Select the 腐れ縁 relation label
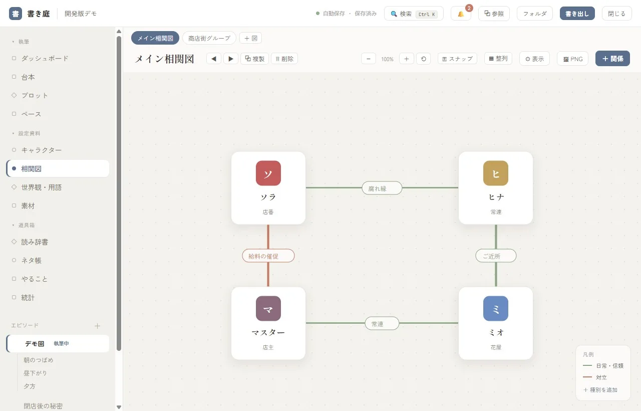 382,188
